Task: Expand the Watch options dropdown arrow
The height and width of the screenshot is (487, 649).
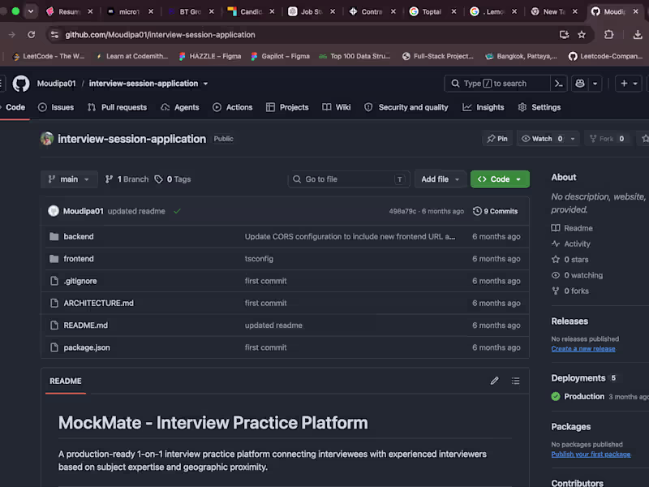Action: click(x=573, y=139)
